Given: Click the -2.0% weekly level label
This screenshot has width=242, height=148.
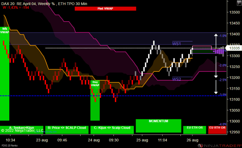Looking at the screenshot, I should click(x=223, y=65).
